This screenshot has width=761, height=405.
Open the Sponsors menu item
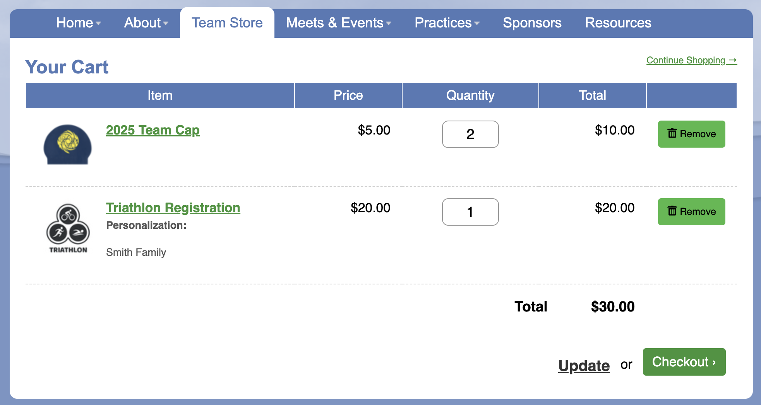(x=532, y=23)
